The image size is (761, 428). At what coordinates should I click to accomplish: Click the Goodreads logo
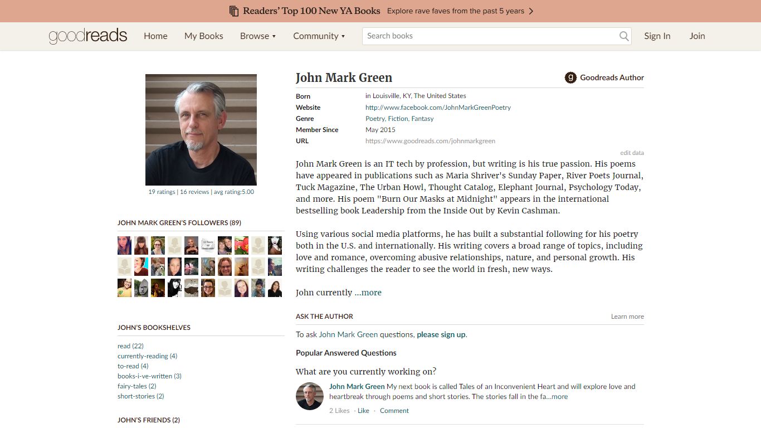(88, 36)
